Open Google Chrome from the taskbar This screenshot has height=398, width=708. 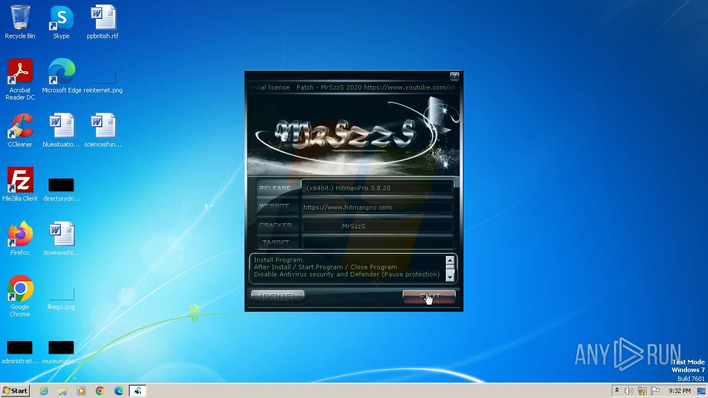coord(100,391)
